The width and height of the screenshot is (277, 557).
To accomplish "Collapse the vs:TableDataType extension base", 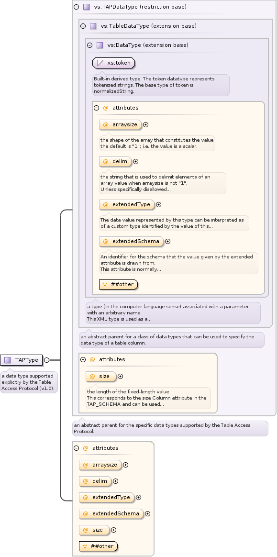I will point(83,26).
